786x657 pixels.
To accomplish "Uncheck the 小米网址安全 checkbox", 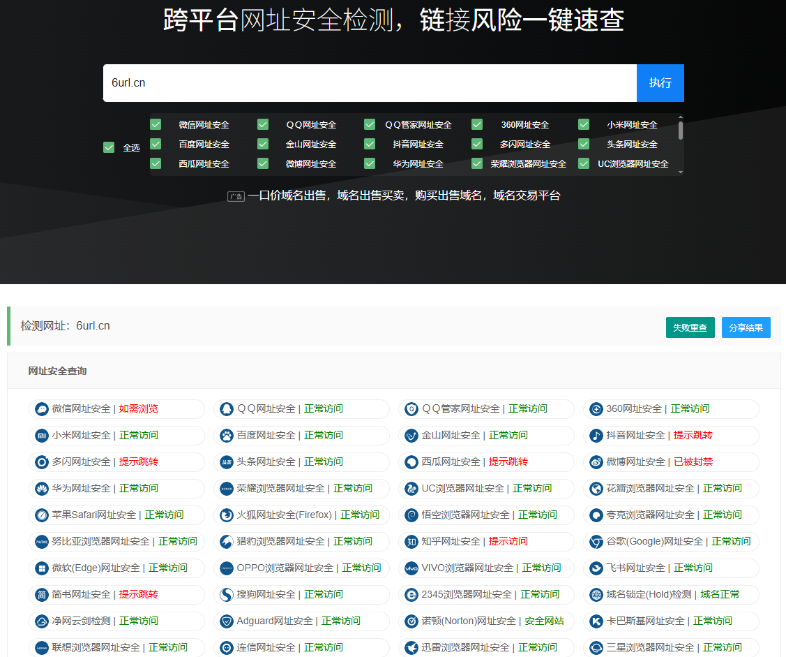I will [x=584, y=124].
